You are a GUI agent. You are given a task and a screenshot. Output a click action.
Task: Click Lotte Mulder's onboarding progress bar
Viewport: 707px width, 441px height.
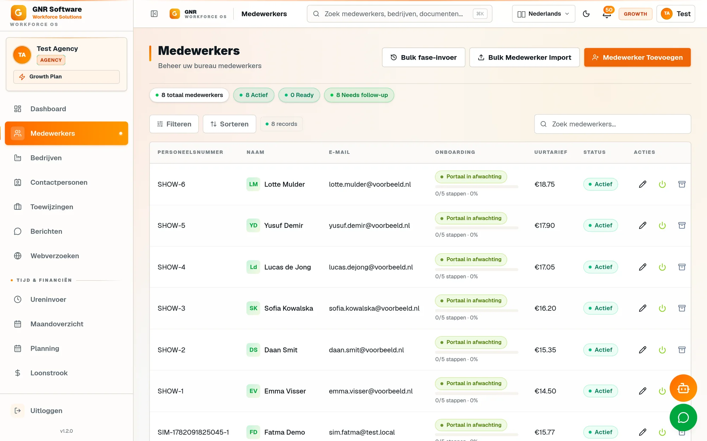point(477,187)
